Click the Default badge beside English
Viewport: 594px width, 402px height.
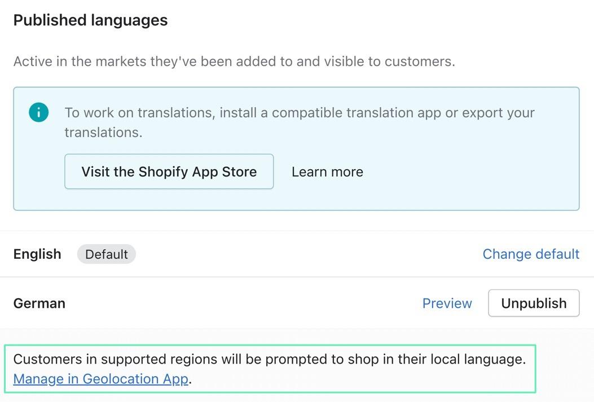tap(107, 254)
